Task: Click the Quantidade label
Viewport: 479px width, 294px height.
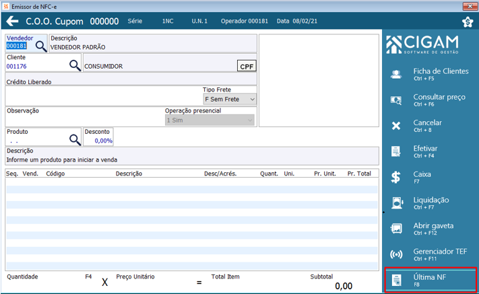Action: coord(22,277)
